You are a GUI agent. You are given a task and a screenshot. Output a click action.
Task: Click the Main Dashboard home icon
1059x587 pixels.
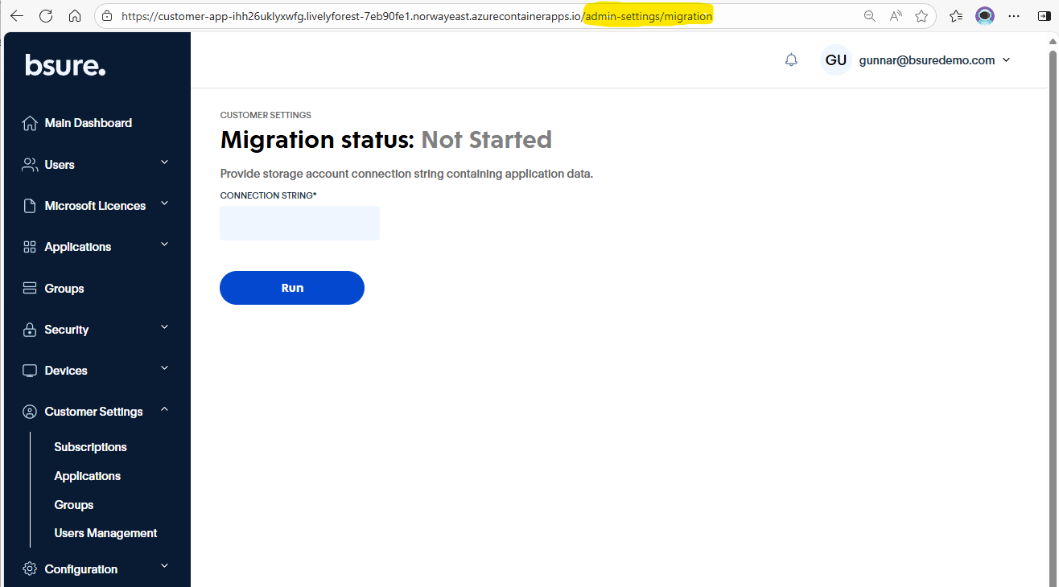click(30, 123)
